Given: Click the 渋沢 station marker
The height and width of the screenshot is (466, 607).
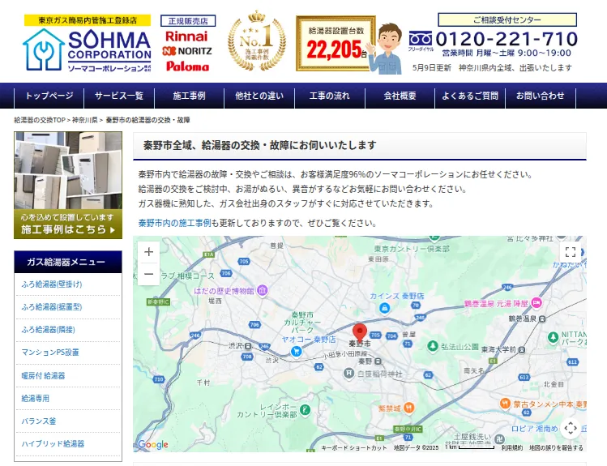Looking at the screenshot, I should tap(248, 346).
